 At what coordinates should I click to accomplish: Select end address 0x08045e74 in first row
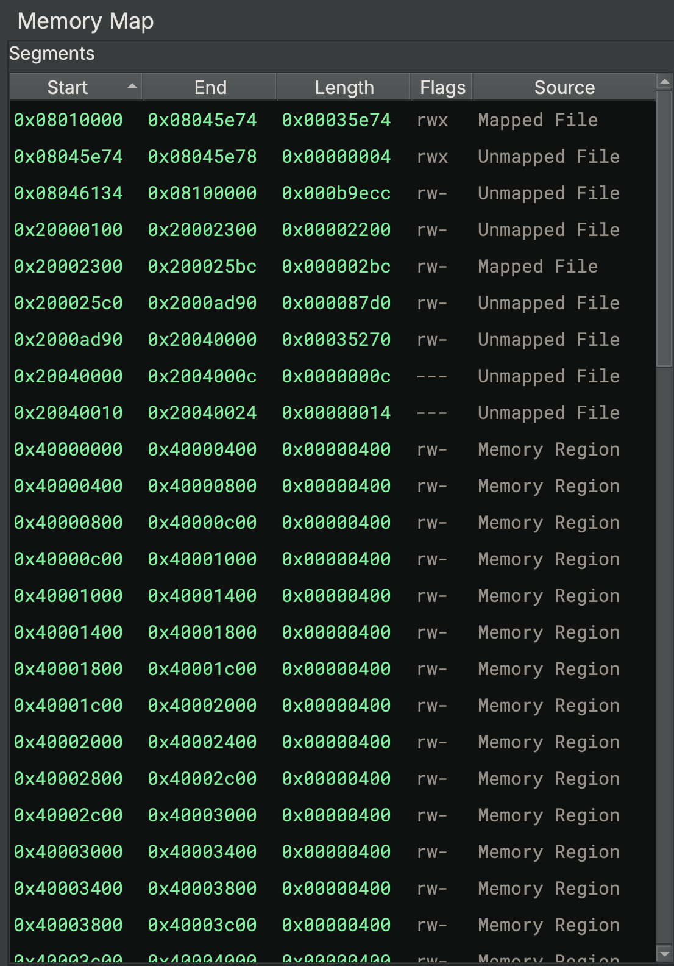coord(202,120)
